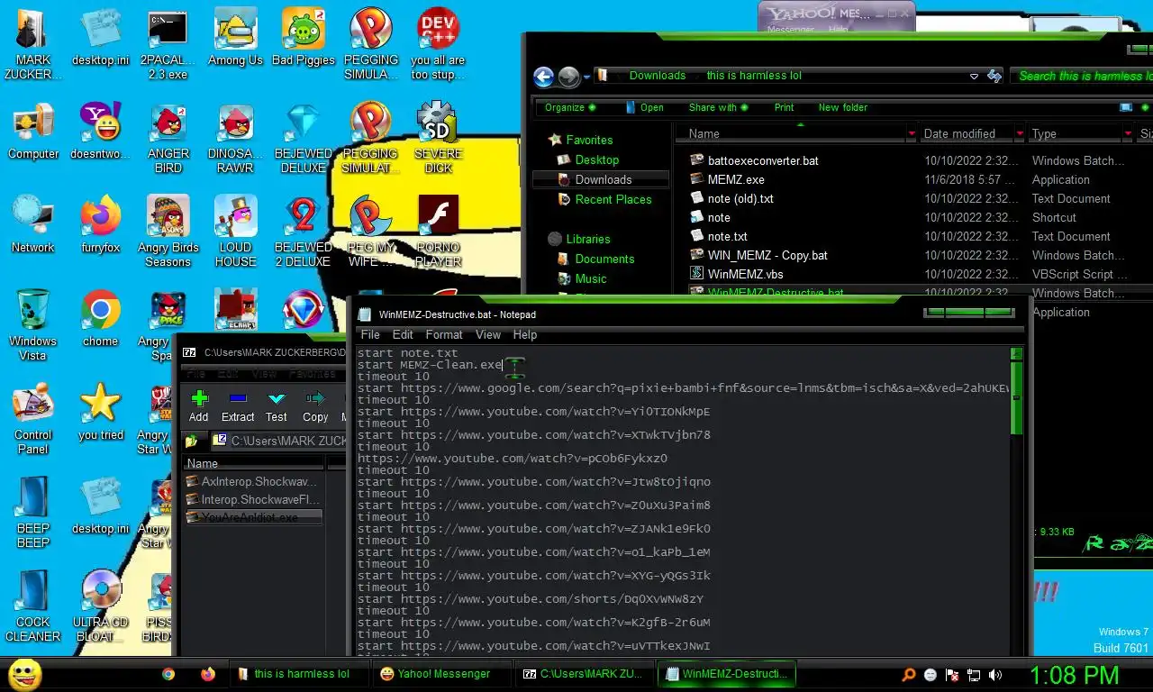Select the LOUD HOUSE desktop icon
Viewport: 1153px width, 692px height.
(235, 232)
